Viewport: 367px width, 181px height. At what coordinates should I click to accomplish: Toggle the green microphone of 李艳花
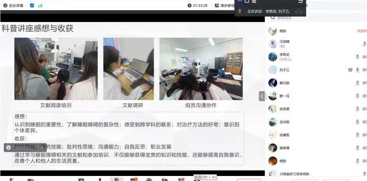click(357, 57)
